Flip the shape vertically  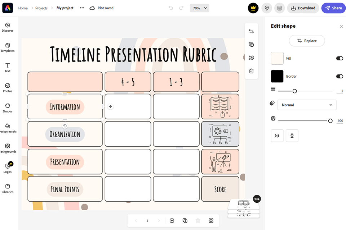292,135
